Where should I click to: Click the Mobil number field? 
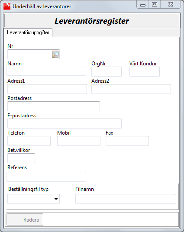point(79,141)
